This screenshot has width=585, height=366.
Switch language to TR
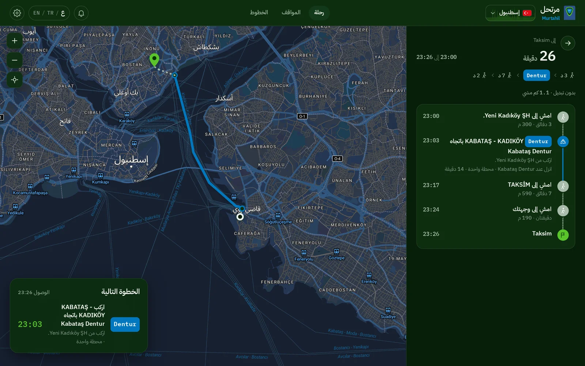coord(50,13)
